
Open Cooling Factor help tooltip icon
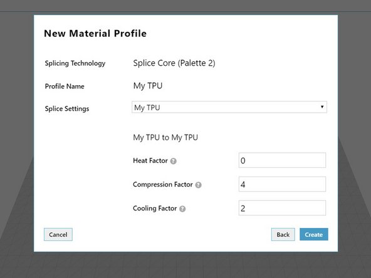pos(182,209)
